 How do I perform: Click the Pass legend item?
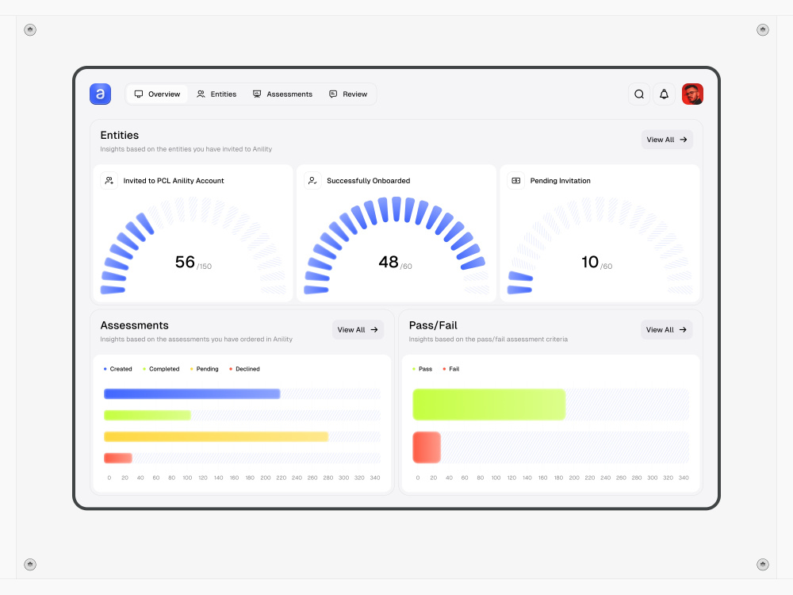pos(423,369)
